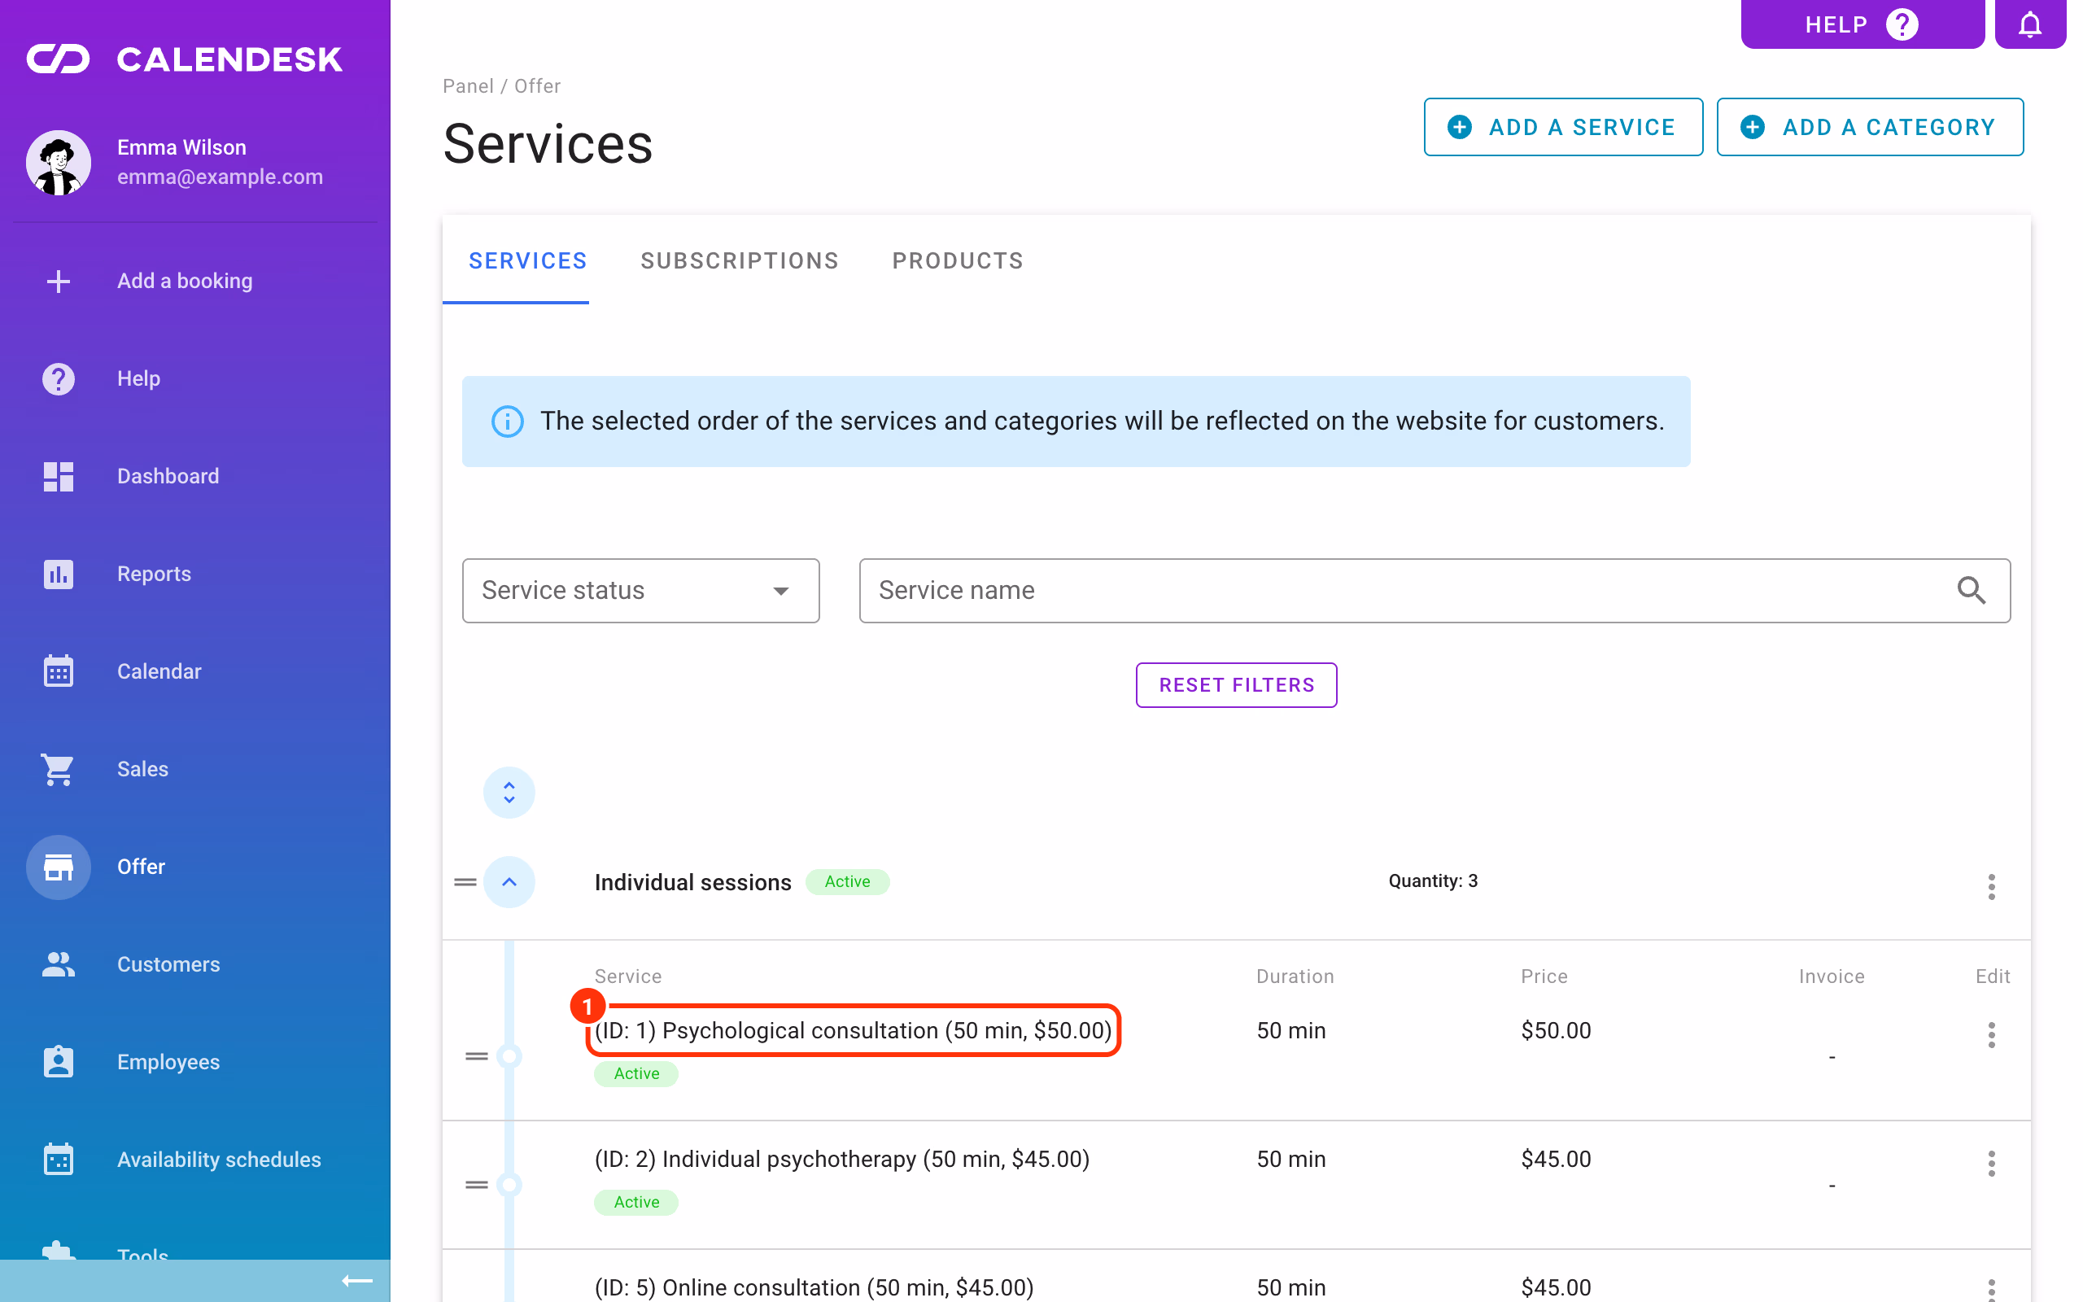Open Calendar from the sidebar
2083x1302 pixels.
[159, 671]
